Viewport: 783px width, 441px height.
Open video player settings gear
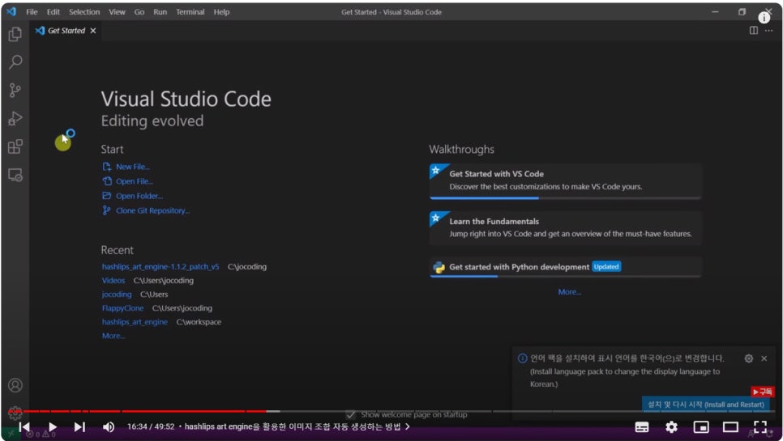[x=672, y=427]
